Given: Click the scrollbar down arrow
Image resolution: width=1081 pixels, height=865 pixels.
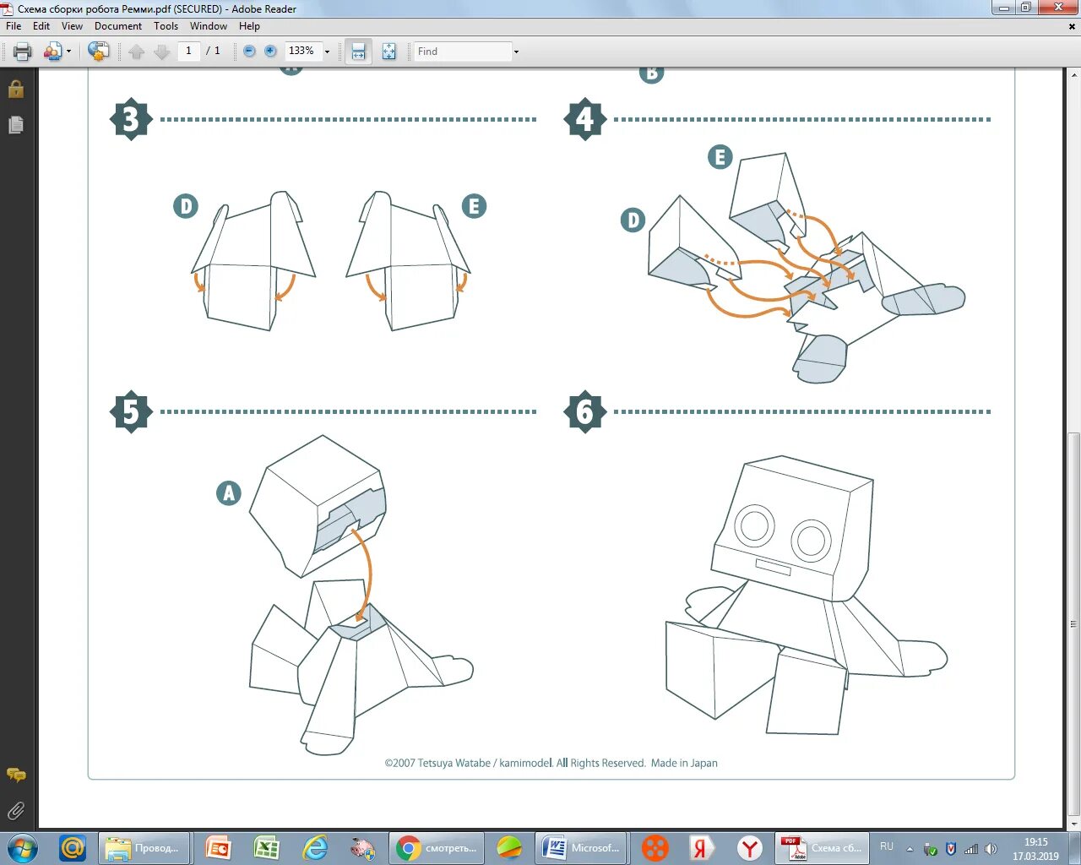Looking at the screenshot, I should point(1073,824).
